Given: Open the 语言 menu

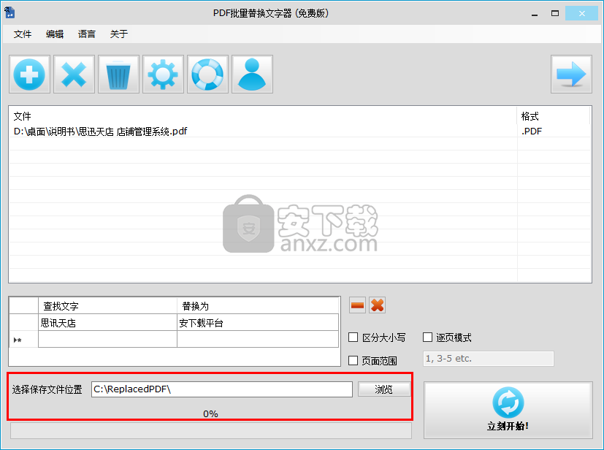Looking at the screenshot, I should [87, 34].
